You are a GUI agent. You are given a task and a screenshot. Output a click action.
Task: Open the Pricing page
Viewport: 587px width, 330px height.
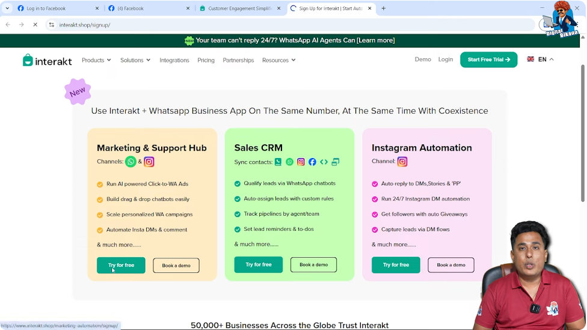[x=206, y=60]
